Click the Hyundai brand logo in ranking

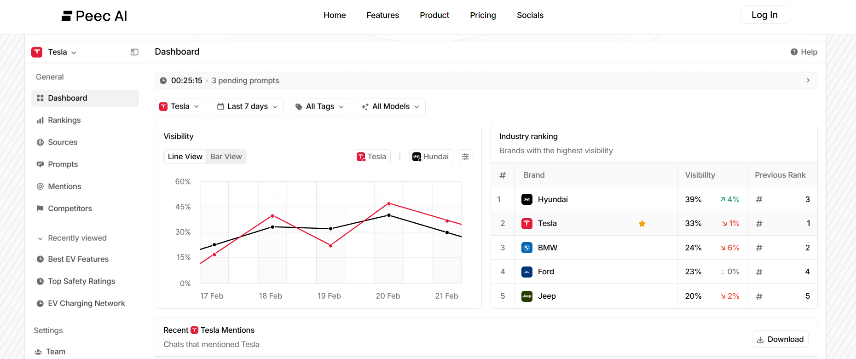tap(527, 199)
